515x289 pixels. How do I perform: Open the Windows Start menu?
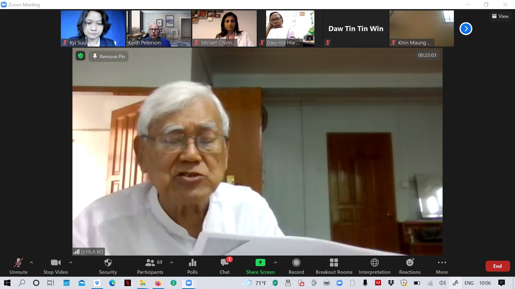(x=7, y=283)
